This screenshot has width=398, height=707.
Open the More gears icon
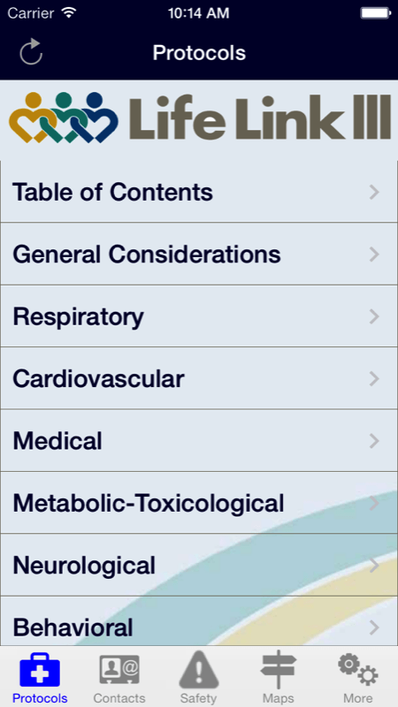[358, 670]
